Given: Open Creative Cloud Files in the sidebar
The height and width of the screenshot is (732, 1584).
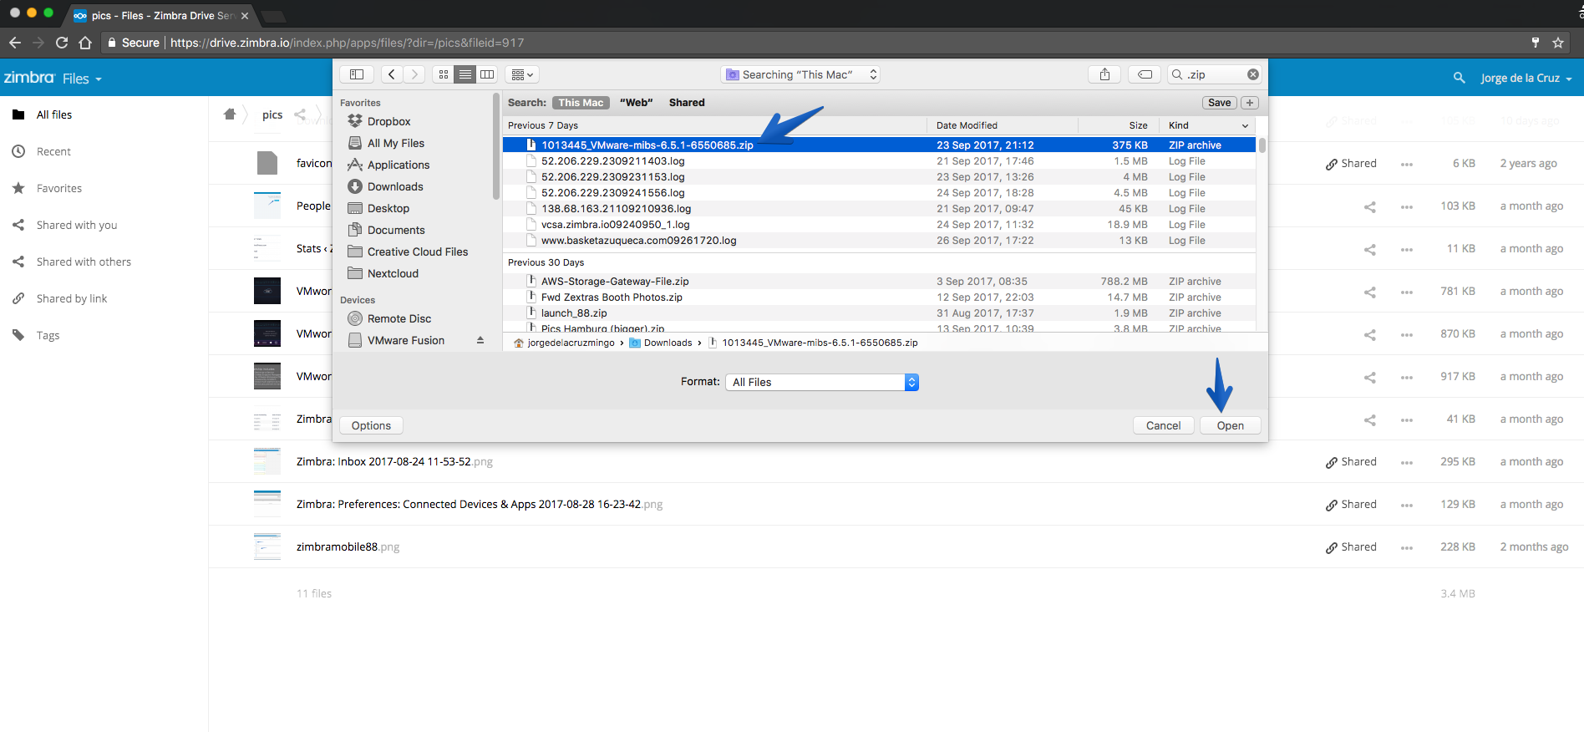Looking at the screenshot, I should [418, 252].
